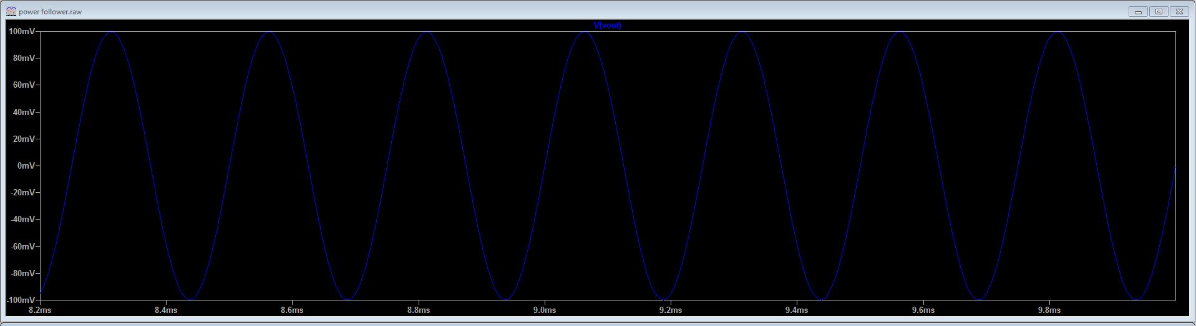Click the V(vout) trace label
This screenshot has width=1196, height=326.
pyautogui.click(x=607, y=26)
